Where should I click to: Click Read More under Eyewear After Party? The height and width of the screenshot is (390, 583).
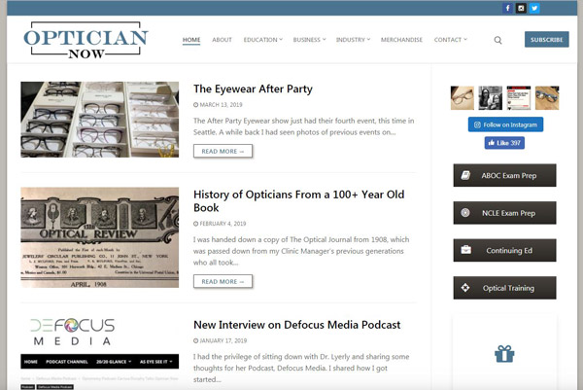223,151
